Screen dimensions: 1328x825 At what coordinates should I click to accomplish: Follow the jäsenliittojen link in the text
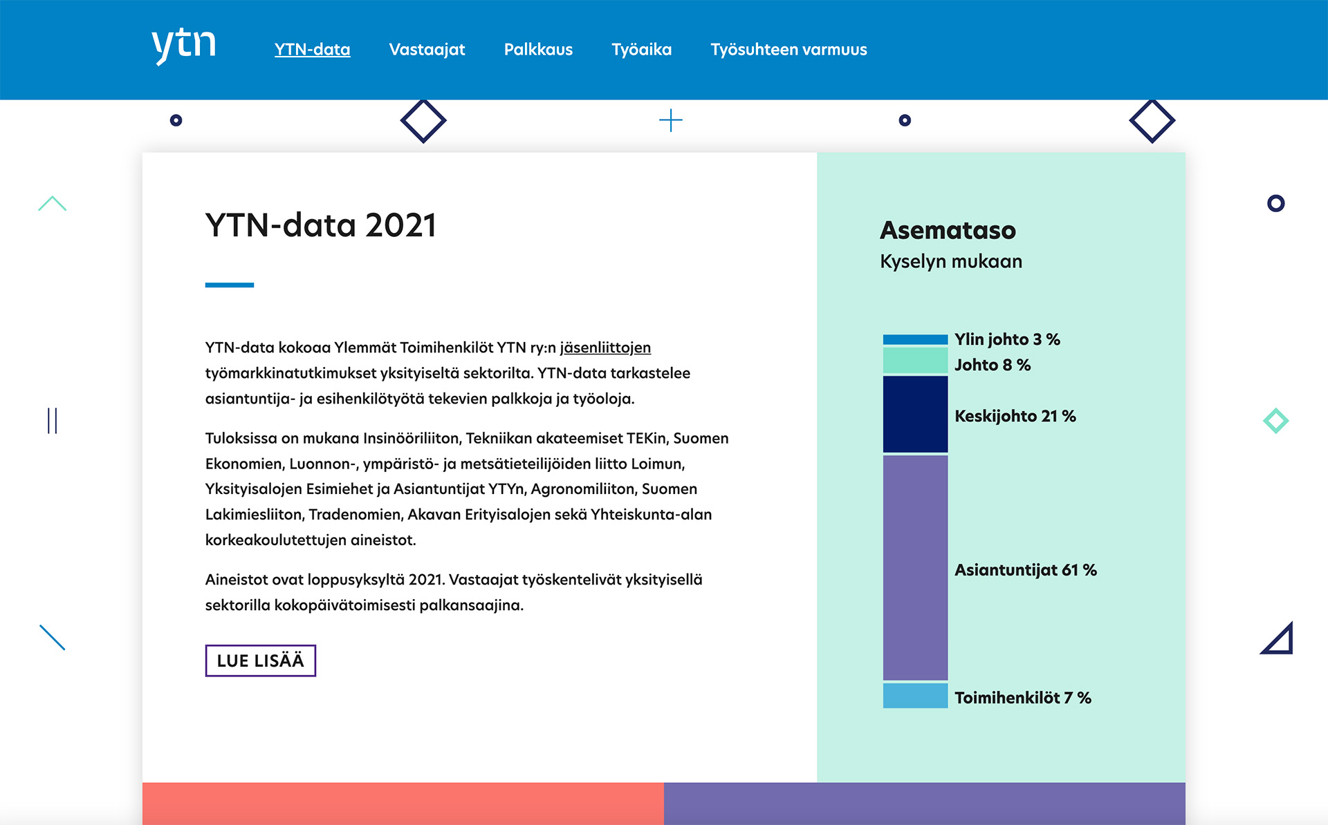point(605,348)
